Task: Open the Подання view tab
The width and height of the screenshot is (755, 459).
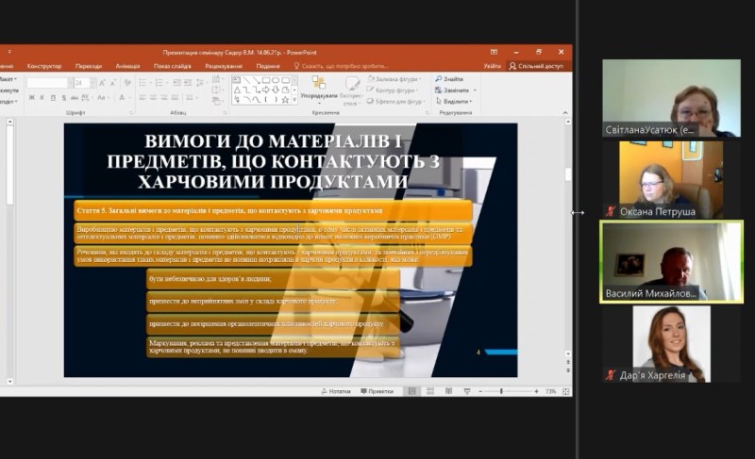Action: click(x=268, y=66)
